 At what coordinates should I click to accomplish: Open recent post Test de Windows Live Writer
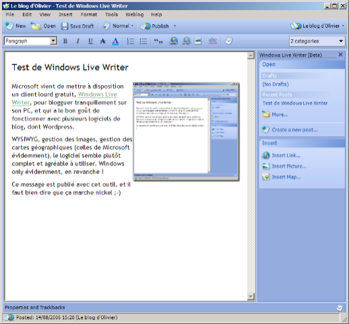pyautogui.click(x=295, y=103)
